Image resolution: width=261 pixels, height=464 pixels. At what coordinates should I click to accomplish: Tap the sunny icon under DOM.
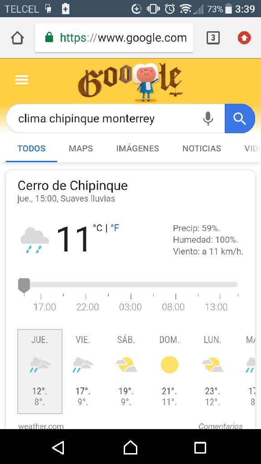click(169, 365)
